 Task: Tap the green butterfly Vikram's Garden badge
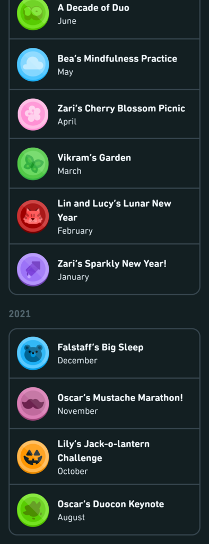point(33,164)
